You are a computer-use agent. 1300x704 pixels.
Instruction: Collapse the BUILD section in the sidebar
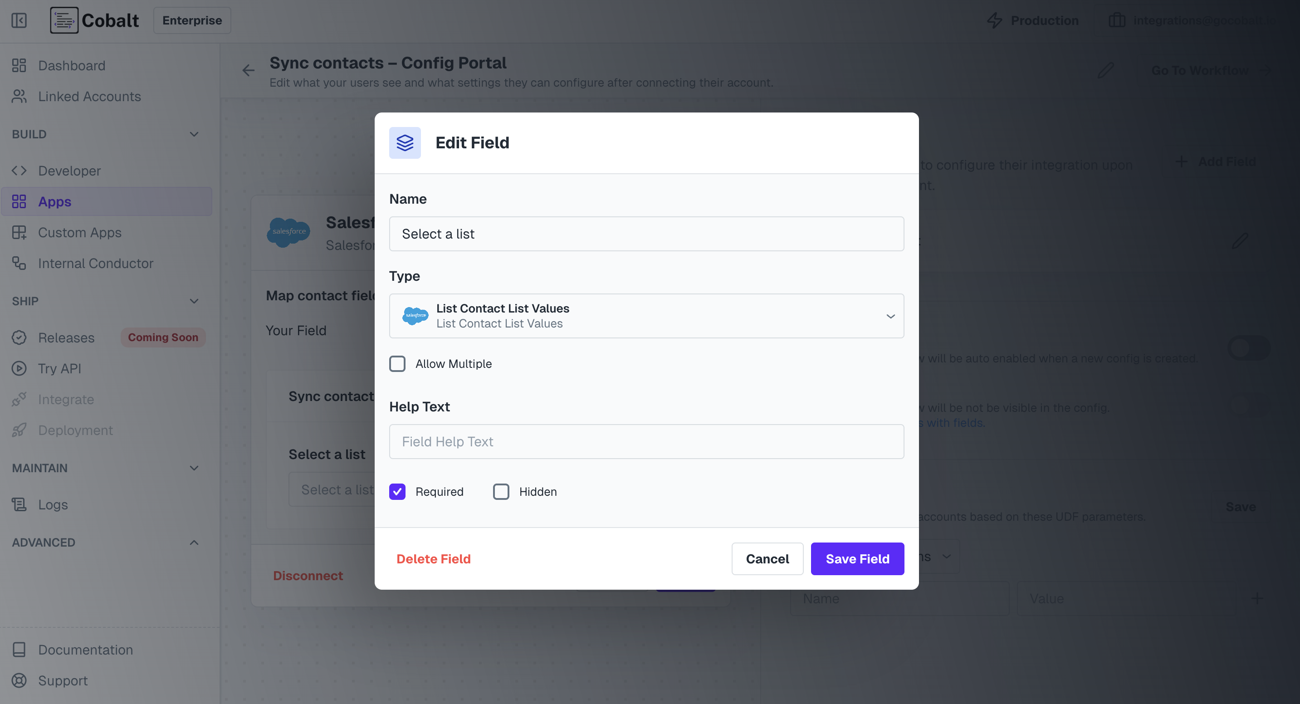click(194, 134)
